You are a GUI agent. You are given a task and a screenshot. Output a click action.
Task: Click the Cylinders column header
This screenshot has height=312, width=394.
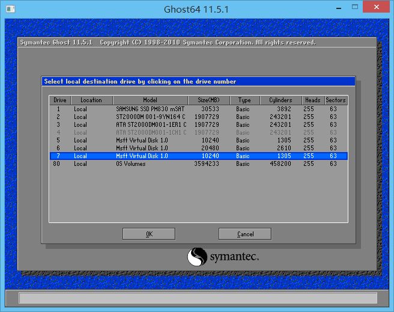[x=280, y=100]
